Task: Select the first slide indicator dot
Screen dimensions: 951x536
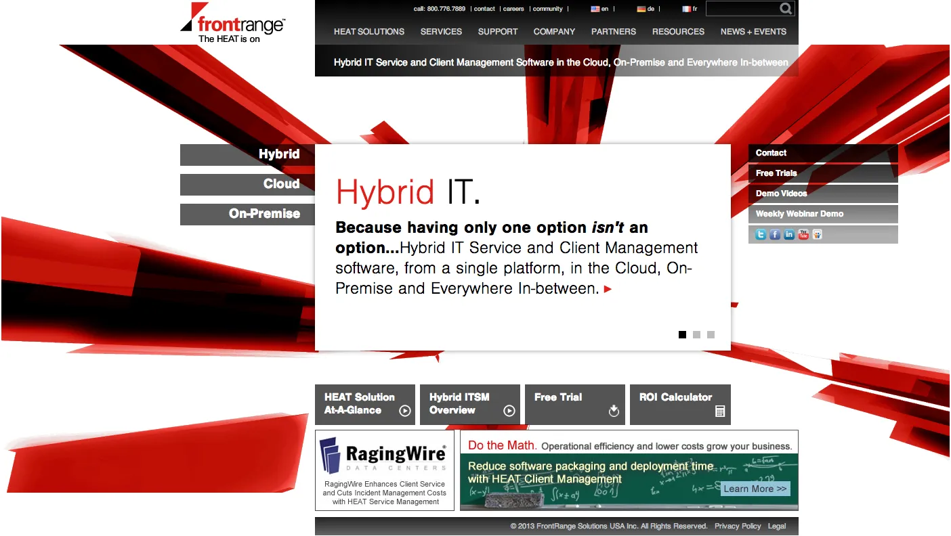Action: [683, 334]
